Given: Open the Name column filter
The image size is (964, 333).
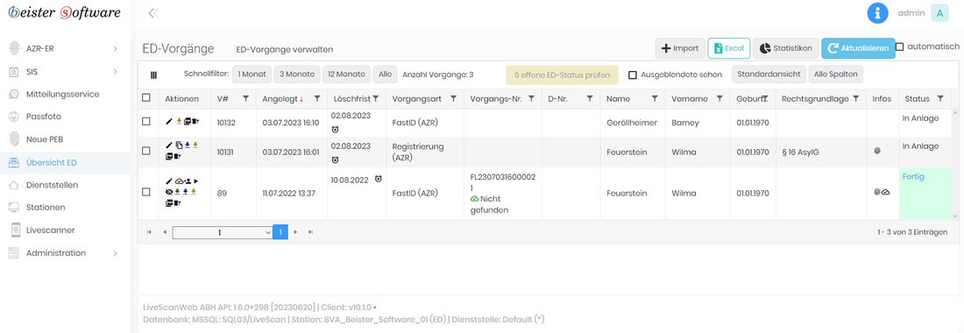Looking at the screenshot, I should pos(654,98).
